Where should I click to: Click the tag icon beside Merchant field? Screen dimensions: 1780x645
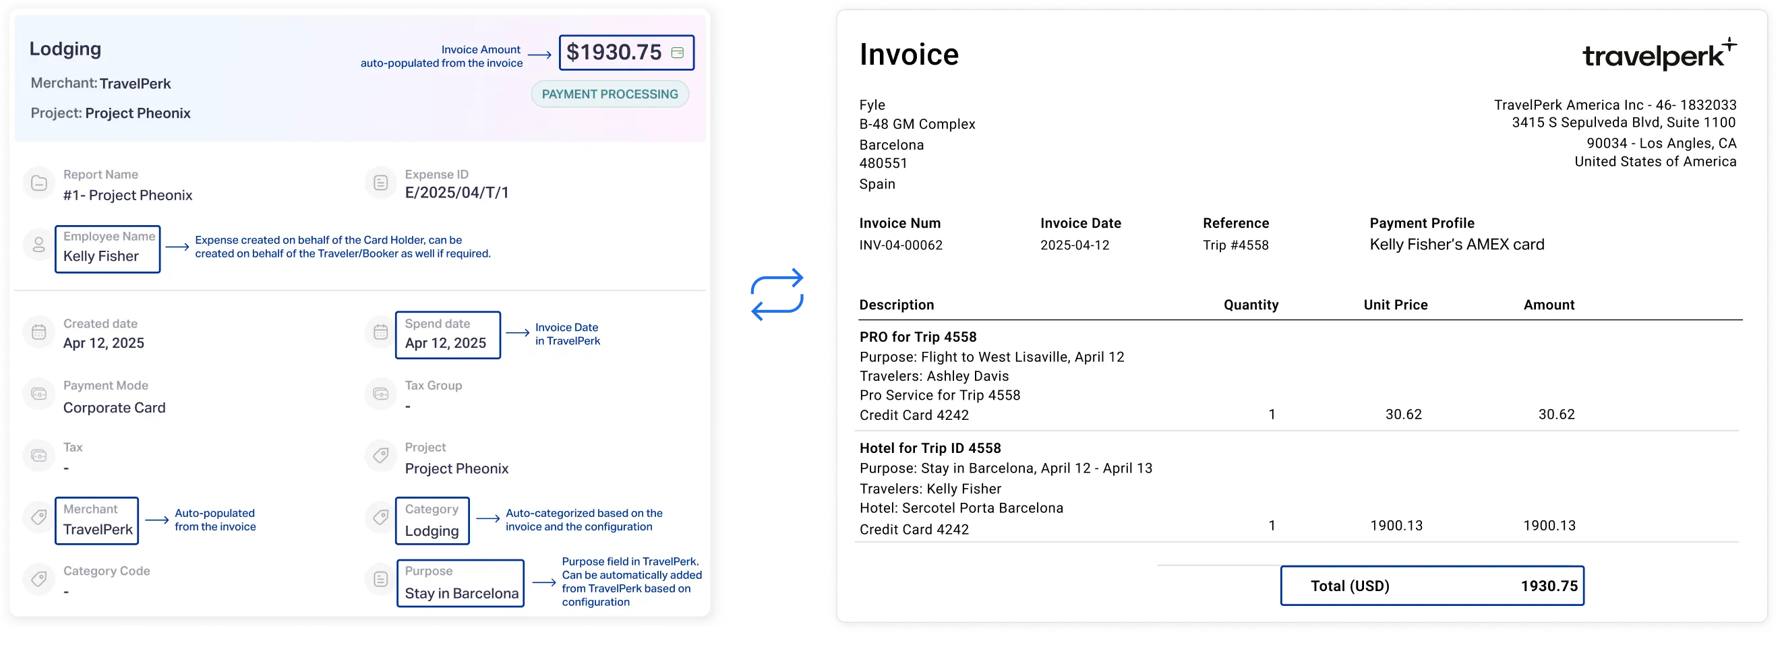pyautogui.click(x=39, y=517)
